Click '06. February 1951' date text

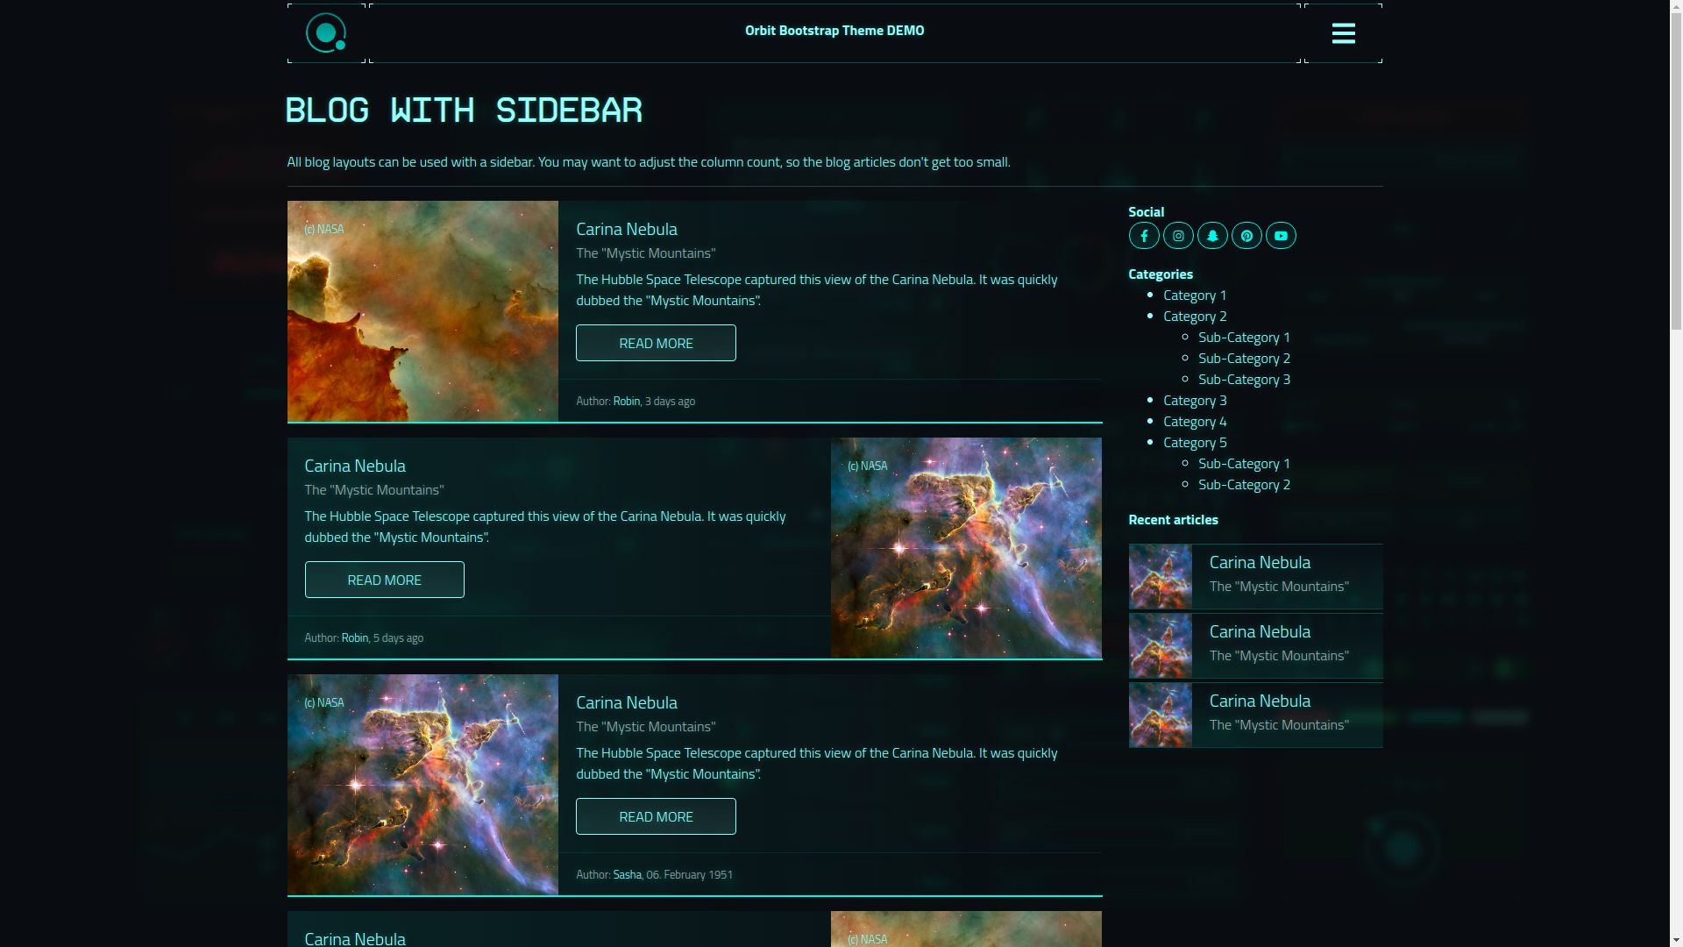(x=689, y=874)
